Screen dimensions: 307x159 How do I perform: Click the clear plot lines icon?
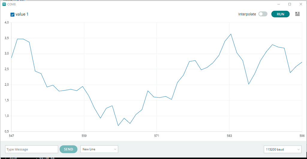297,14
